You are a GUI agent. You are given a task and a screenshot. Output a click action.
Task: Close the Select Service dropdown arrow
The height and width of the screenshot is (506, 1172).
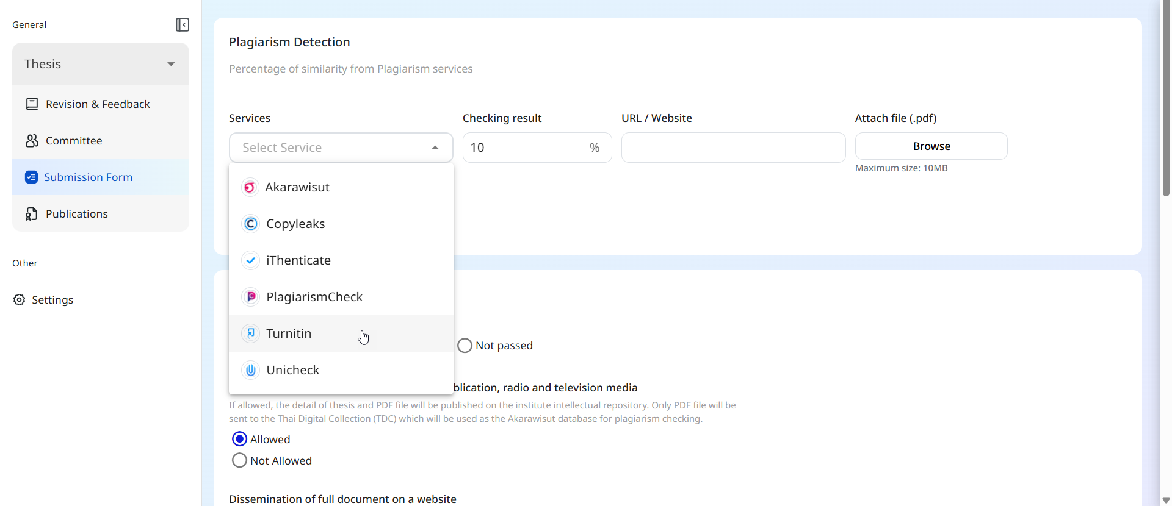coord(435,148)
